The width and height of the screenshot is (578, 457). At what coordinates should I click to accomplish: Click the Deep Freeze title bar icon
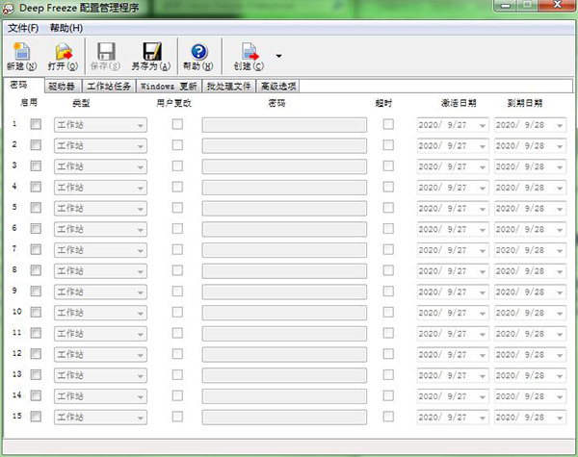(x=9, y=8)
